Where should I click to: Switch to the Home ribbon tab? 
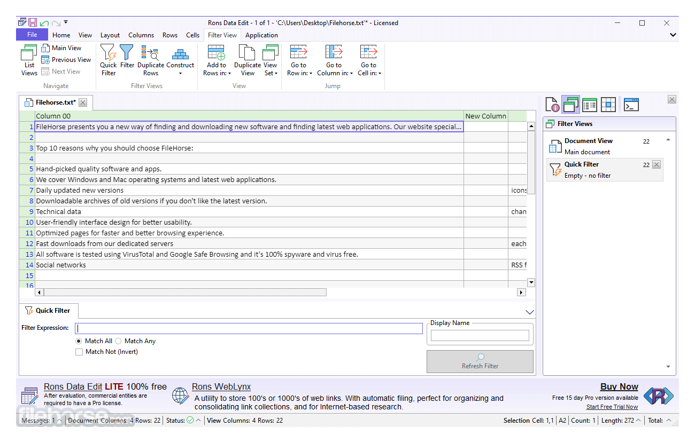(61, 35)
